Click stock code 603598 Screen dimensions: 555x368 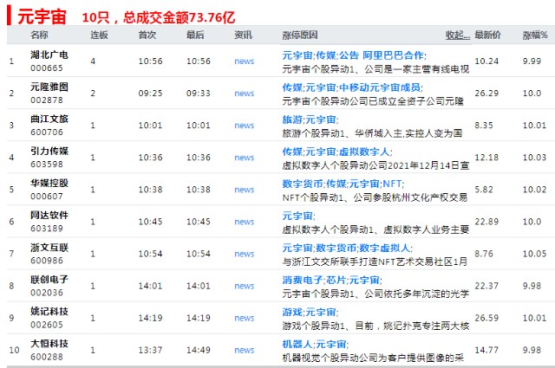47,165
